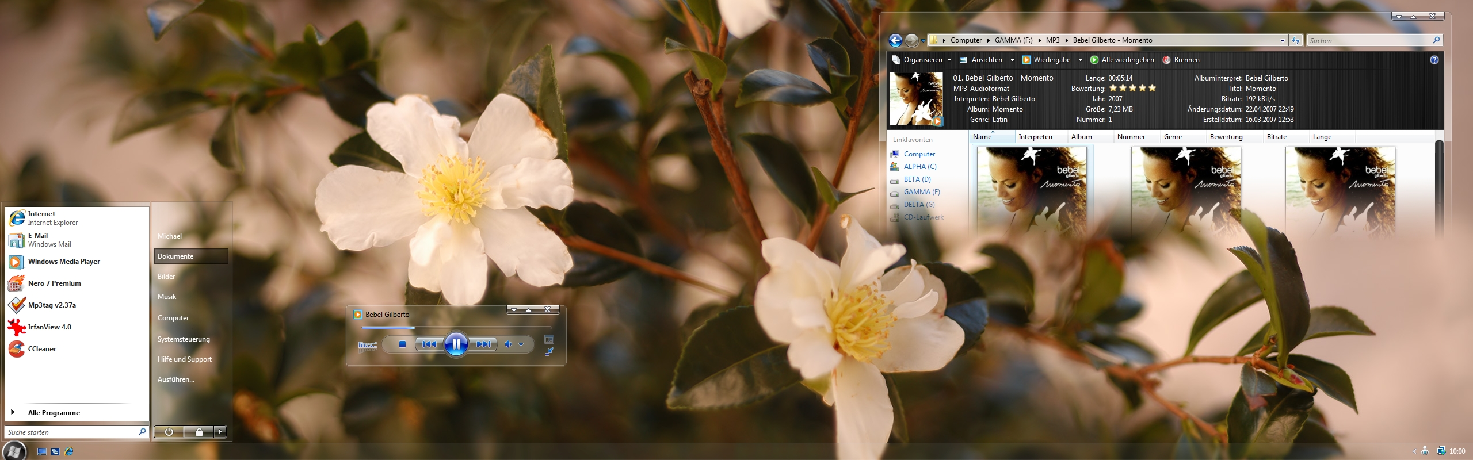Click the Suche starten search field
The height and width of the screenshot is (460, 1473).
[x=77, y=432]
